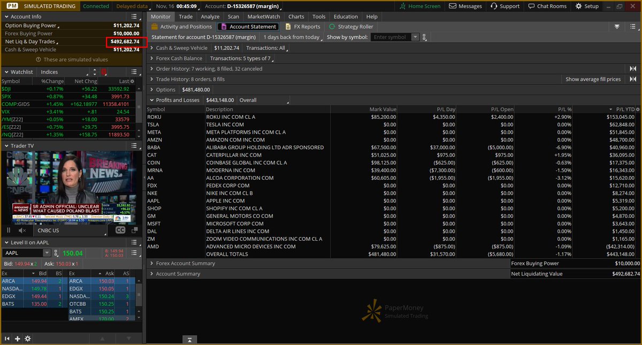Switch to the Trade tab
Screen dimensions: 642x345
(x=186, y=17)
